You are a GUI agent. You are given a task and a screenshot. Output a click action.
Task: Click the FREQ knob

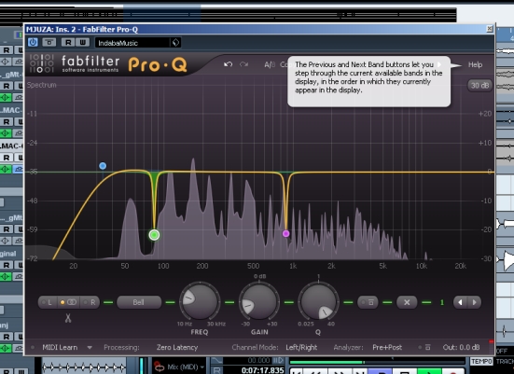(200, 301)
